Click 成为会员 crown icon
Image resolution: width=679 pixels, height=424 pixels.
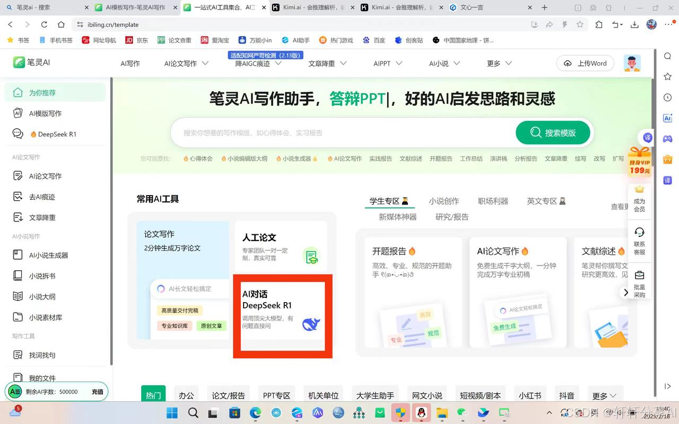pyautogui.click(x=639, y=189)
